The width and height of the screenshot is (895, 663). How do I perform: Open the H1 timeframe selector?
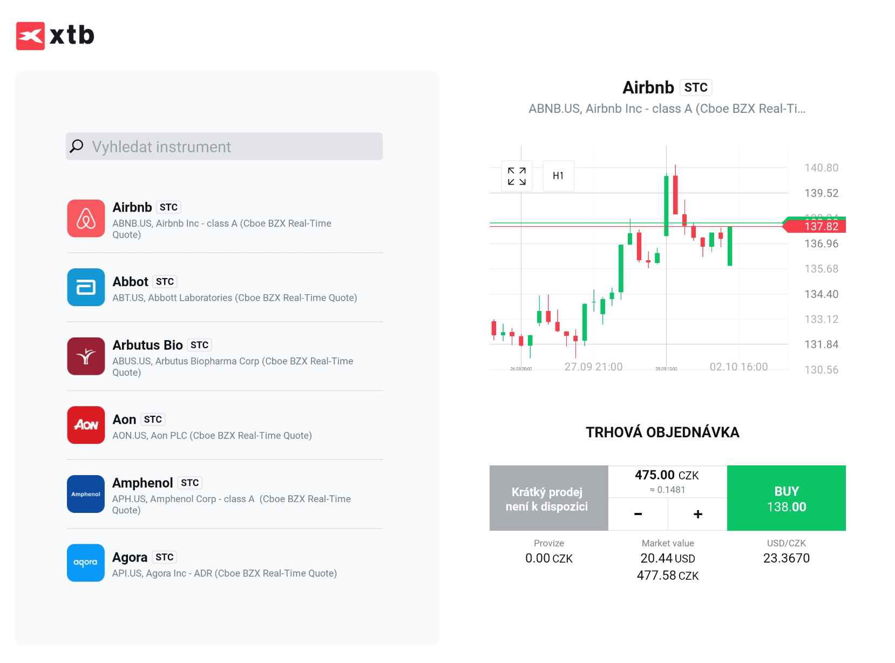[x=558, y=176]
